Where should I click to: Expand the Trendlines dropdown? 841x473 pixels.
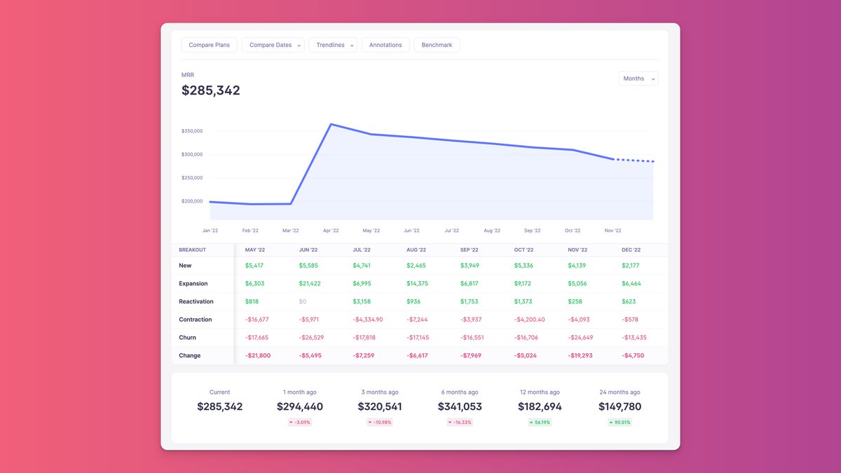(333, 45)
